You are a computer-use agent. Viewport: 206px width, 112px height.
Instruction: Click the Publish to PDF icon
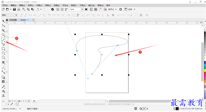tap(66, 9)
